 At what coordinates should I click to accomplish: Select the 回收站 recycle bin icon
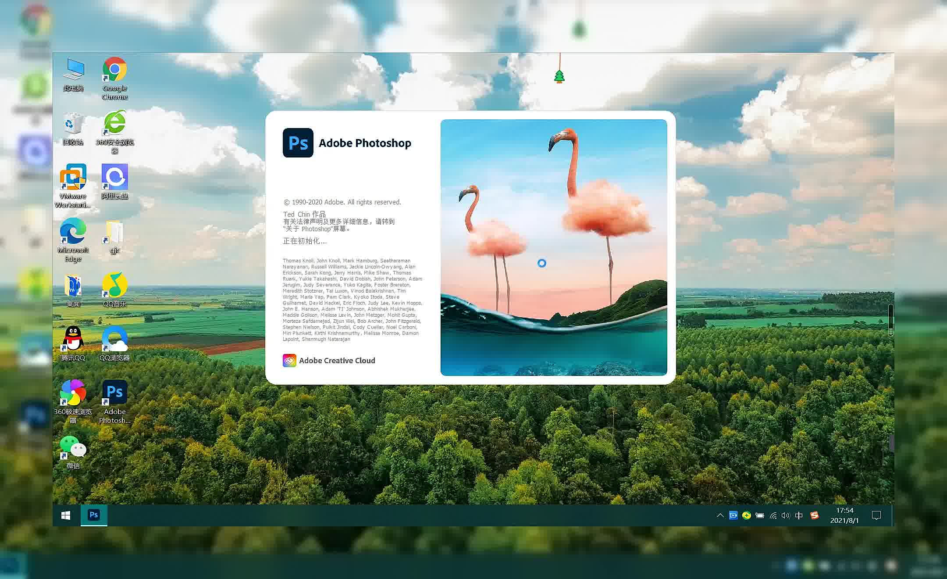[73, 129]
